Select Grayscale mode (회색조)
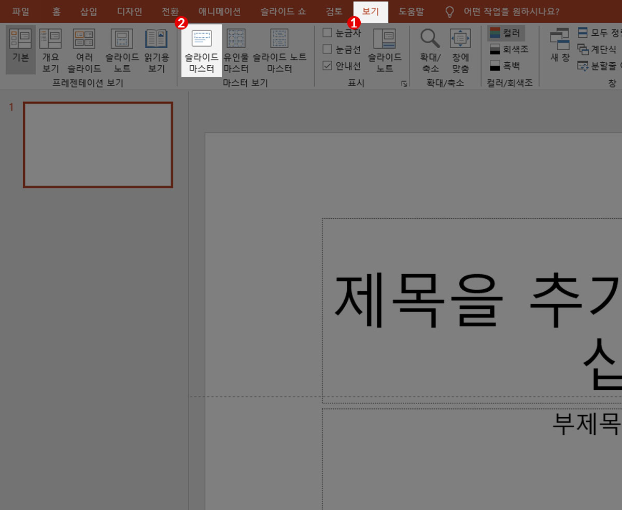 (509, 49)
